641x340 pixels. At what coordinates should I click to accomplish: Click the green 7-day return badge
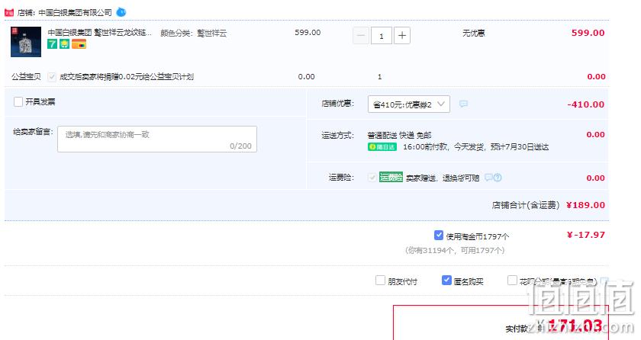point(52,43)
